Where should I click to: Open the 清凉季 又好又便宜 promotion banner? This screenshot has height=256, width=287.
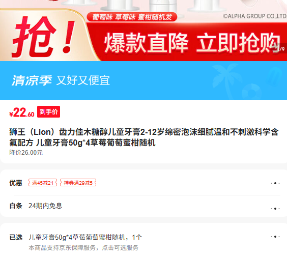[143, 80]
